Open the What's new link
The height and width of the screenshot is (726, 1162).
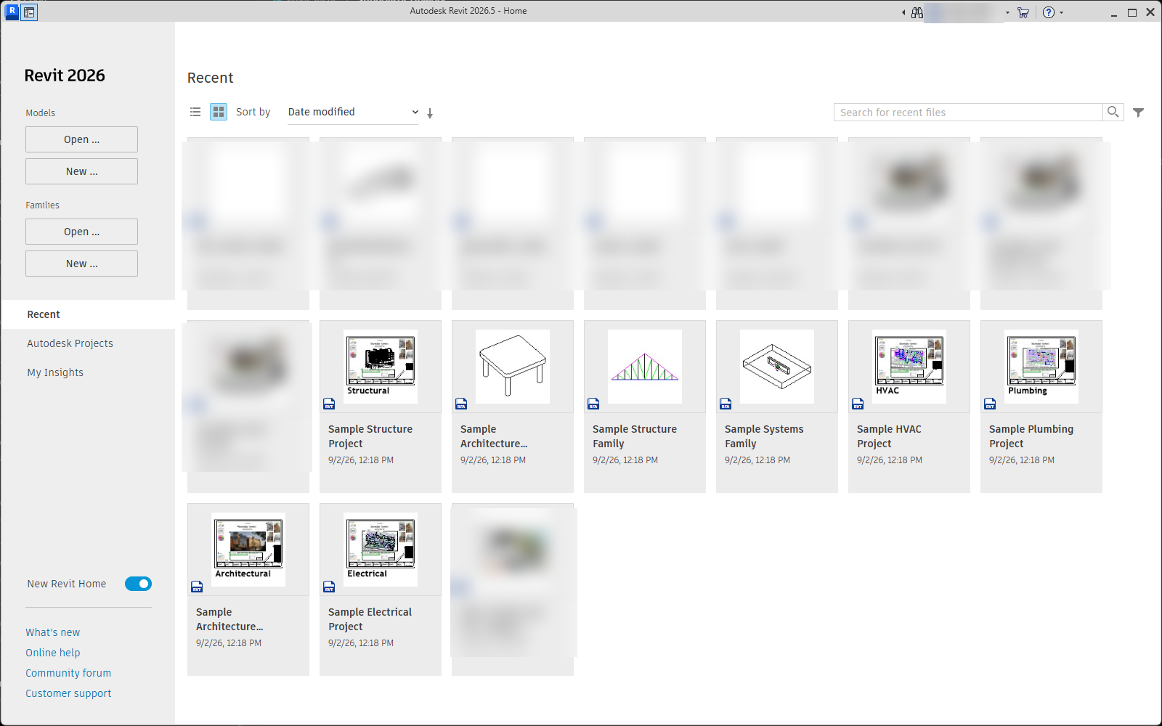[53, 632]
